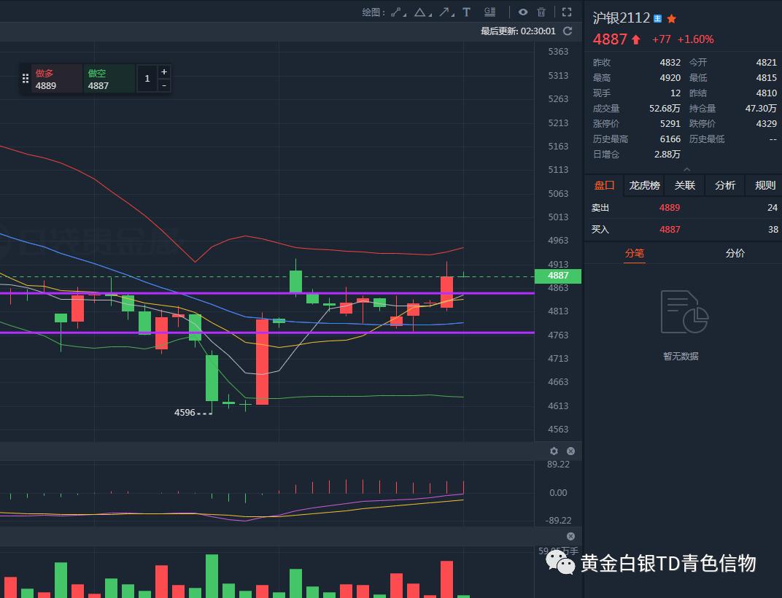Select the arrow drawing tool

tap(446, 12)
